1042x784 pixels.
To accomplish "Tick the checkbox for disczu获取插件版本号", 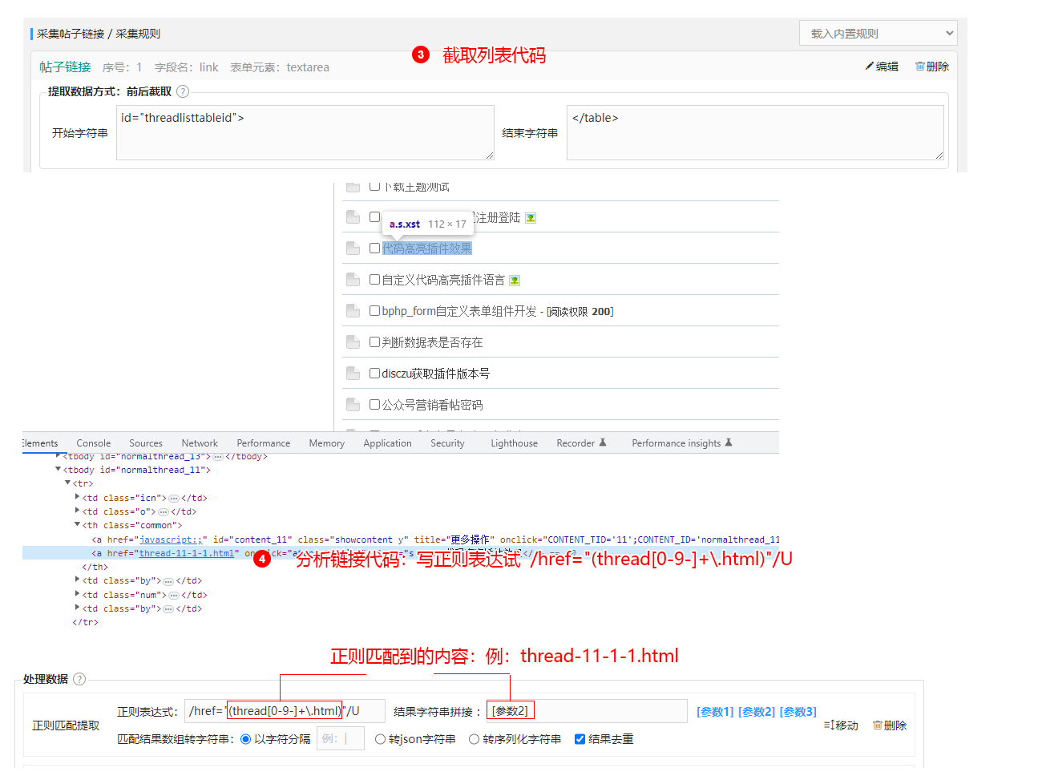I will (374, 374).
